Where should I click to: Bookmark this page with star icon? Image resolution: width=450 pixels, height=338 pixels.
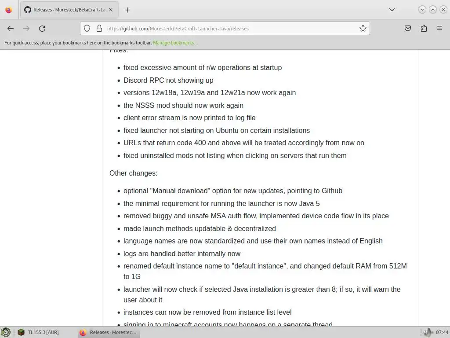point(363,28)
